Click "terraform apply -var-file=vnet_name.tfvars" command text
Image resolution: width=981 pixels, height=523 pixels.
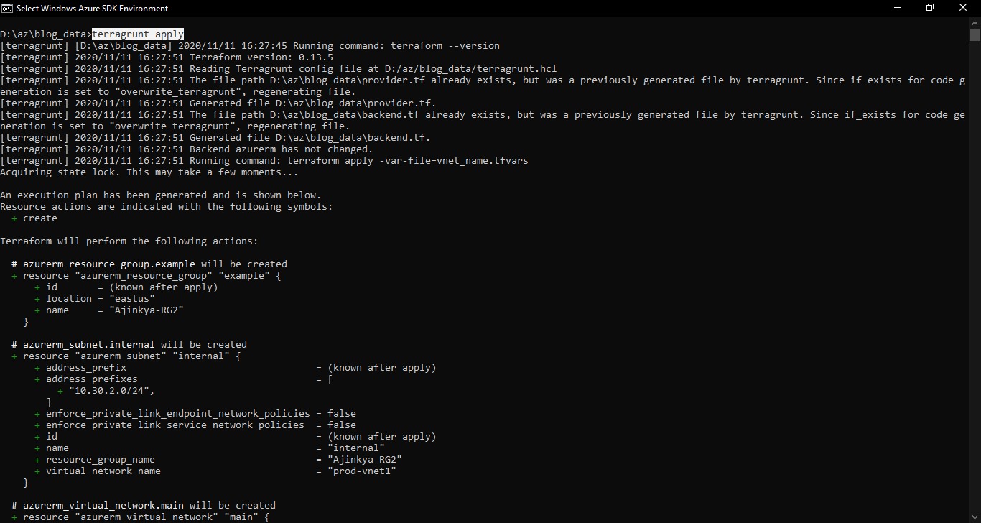click(x=407, y=160)
